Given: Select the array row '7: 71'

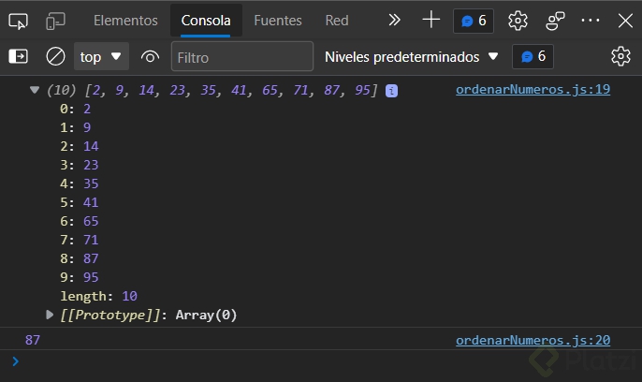Looking at the screenshot, I should click(x=80, y=240).
